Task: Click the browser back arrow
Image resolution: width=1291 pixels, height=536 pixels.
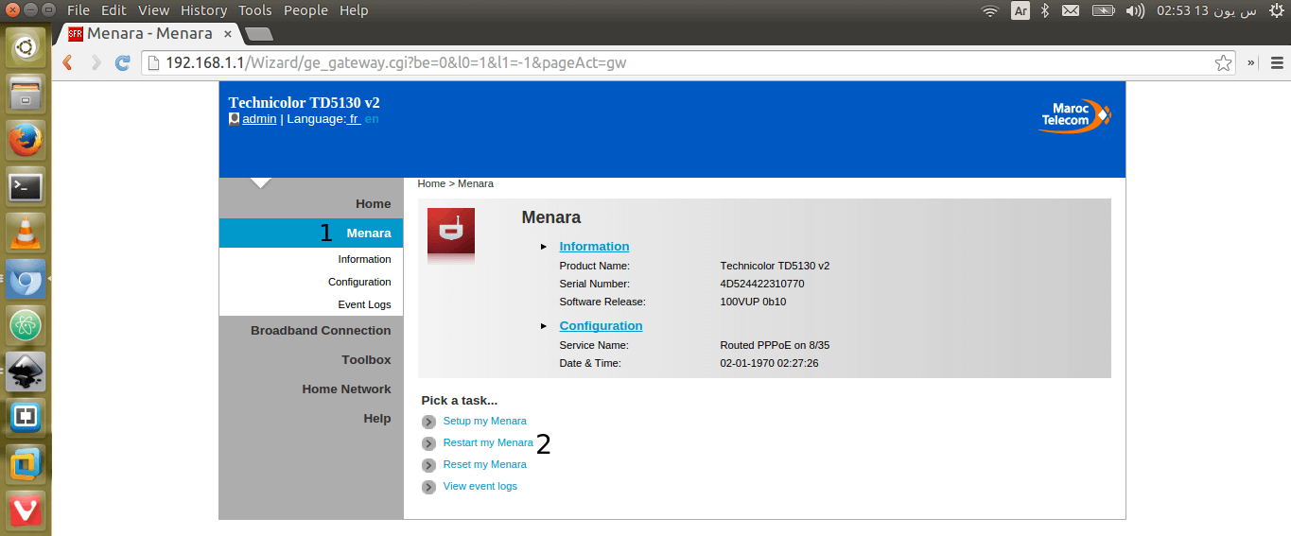Action: click(67, 63)
